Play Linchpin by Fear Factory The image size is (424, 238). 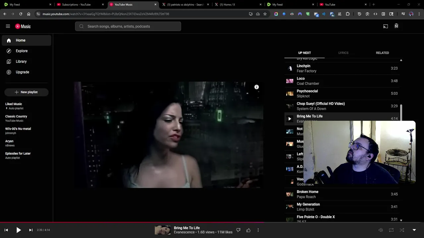pos(342,68)
